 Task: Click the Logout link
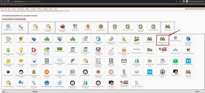click(x=195, y=9)
